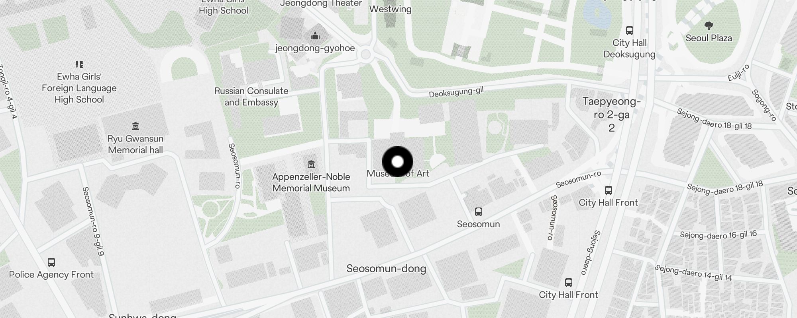
Task: Select the Westwing label at top
Action: (390, 9)
